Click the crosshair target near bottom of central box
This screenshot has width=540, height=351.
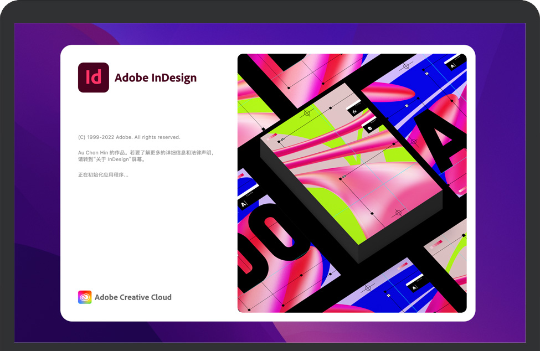point(398,213)
